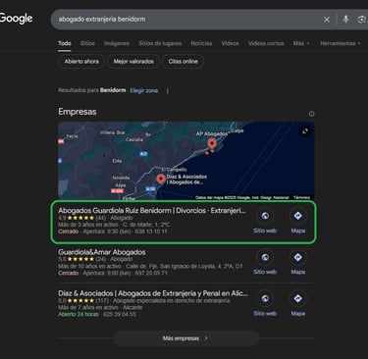Open map directions icon for Guardiola&Amar Abogados
Image resolution: width=368 pixels, height=359 pixels.
(x=297, y=257)
